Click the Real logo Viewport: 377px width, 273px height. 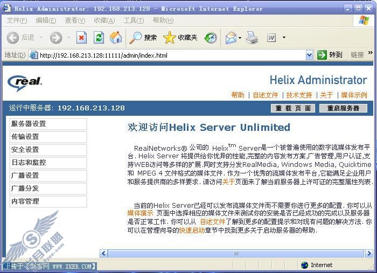(x=25, y=83)
